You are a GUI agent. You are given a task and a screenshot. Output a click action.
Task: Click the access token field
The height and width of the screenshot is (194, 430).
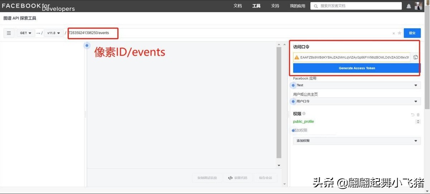pyautogui.click(x=352, y=57)
